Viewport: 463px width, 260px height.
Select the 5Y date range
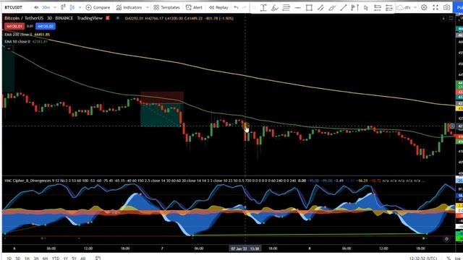[x=74, y=259]
